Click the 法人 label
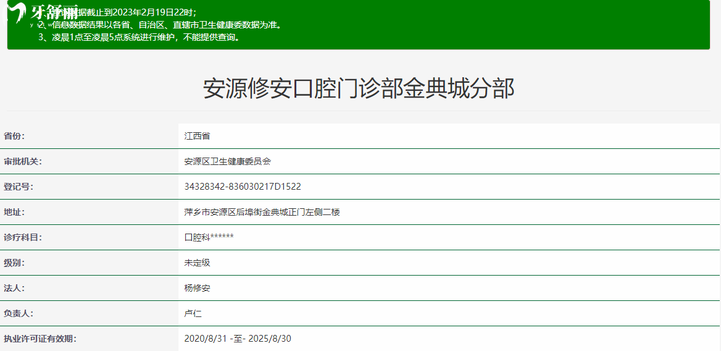This screenshot has width=721, height=351. coord(14,288)
